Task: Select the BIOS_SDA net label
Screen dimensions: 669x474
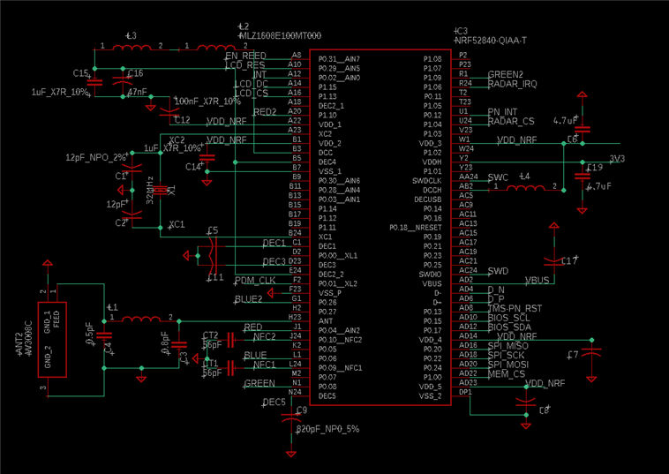Action: click(x=509, y=327)
